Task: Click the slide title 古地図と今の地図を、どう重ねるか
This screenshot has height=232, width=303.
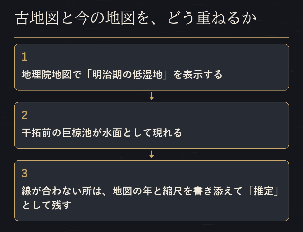Action: [136, 19]
